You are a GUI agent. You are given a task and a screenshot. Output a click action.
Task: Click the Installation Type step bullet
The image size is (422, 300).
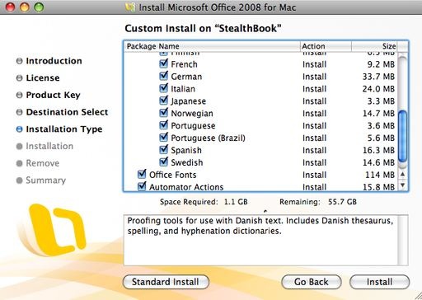coord(19,129)
